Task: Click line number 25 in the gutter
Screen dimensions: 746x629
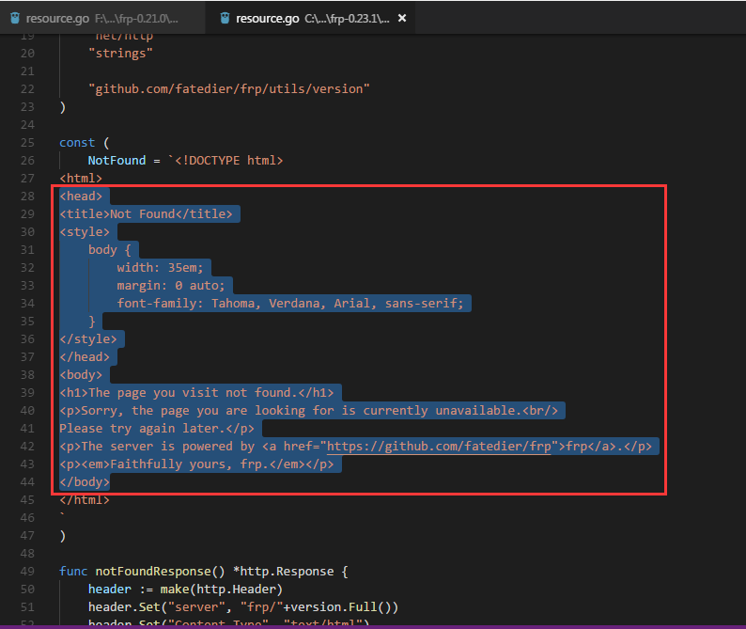Action: pyautogui.click(x=26, y=143)
